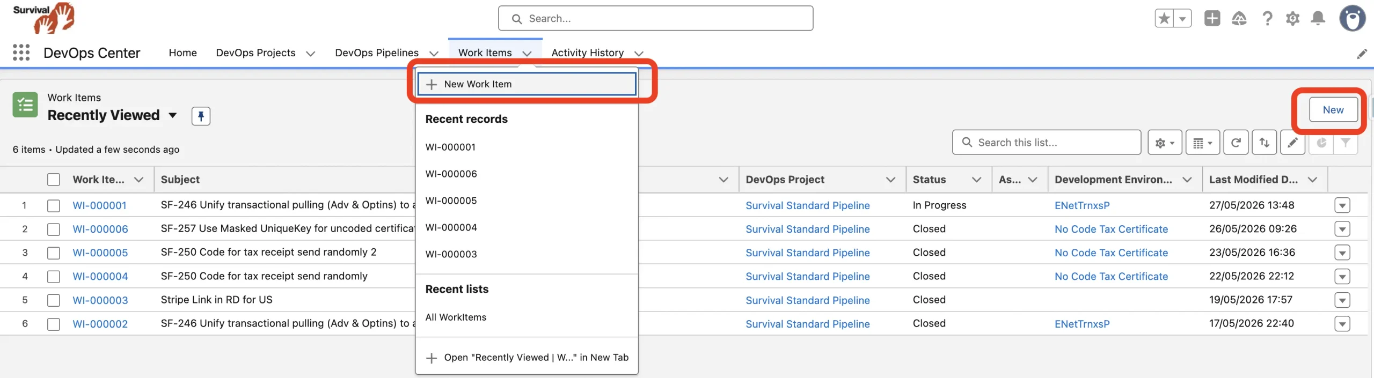Check the box for WI-000005
This screenshot has height=378, width=1374.
pos(54,253)
